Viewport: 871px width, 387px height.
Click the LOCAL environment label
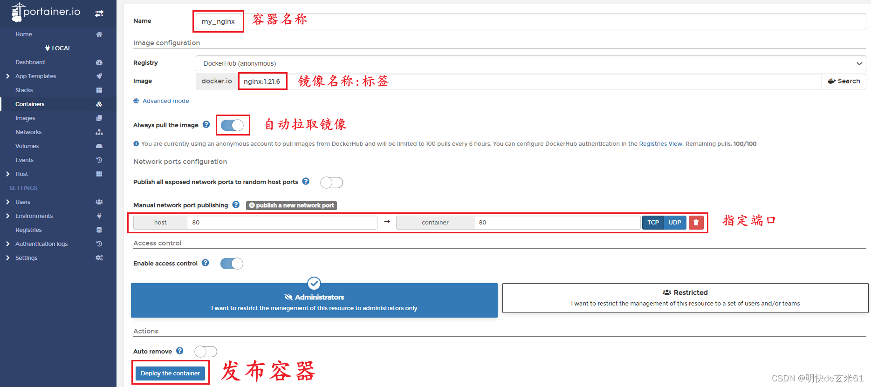coord(58,48)
